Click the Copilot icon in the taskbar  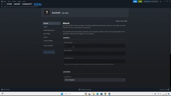coord(86,94)
